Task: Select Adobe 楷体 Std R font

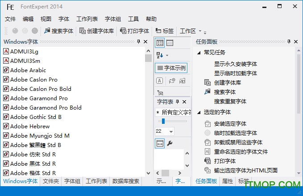Action: 29,173
